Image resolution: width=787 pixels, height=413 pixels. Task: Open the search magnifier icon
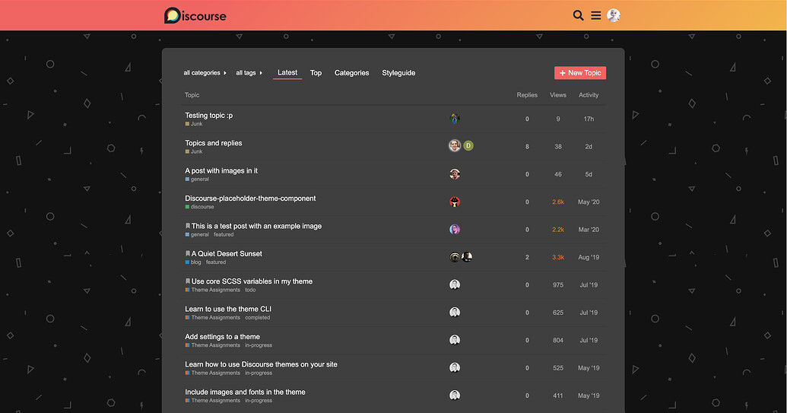578,15
